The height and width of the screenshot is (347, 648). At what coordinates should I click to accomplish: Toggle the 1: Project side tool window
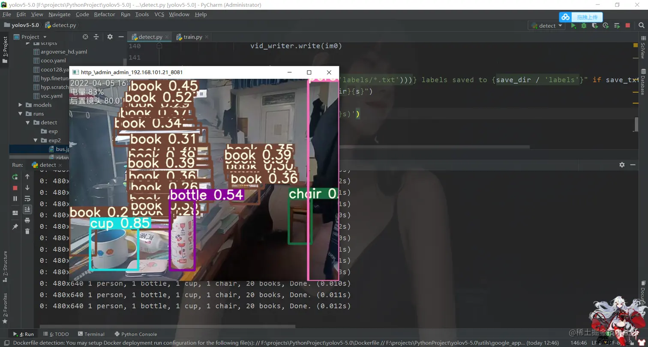5,49
